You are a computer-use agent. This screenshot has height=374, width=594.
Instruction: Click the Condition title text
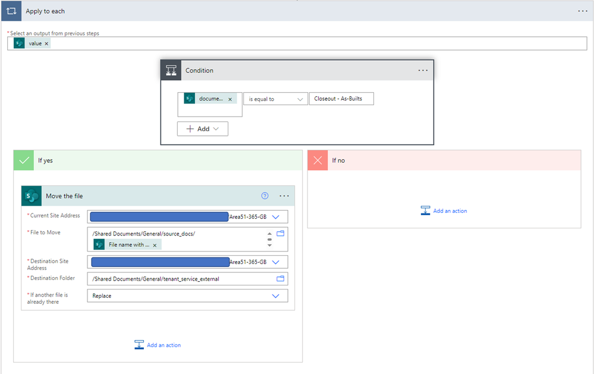click(x=199, y=71)
